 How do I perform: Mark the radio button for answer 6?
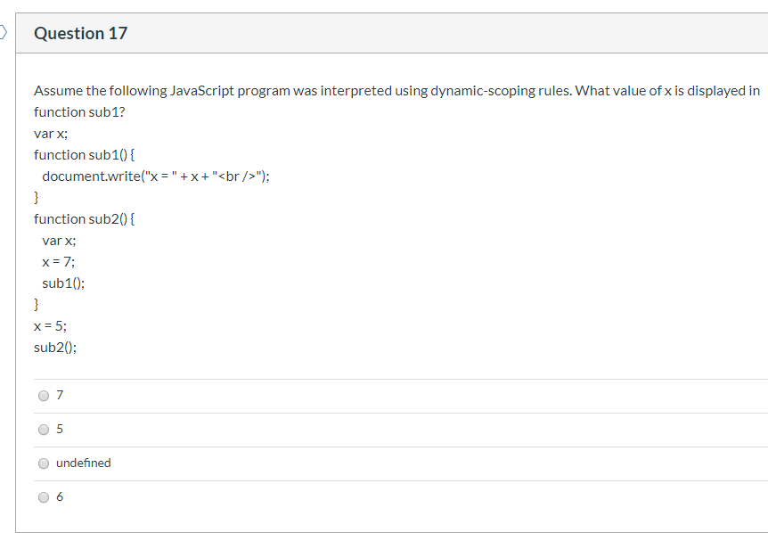[x=44, y=496]
